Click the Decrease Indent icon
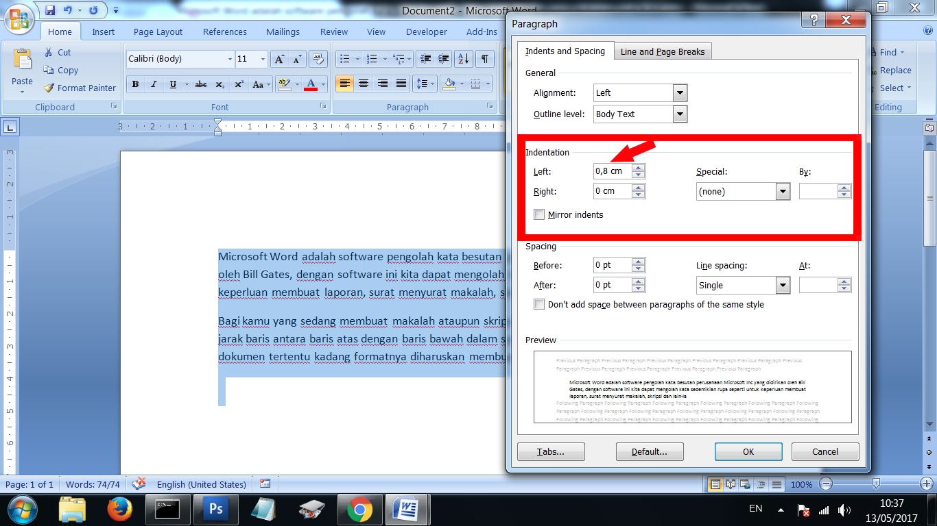The image size is (937, 526). (425, 59)
